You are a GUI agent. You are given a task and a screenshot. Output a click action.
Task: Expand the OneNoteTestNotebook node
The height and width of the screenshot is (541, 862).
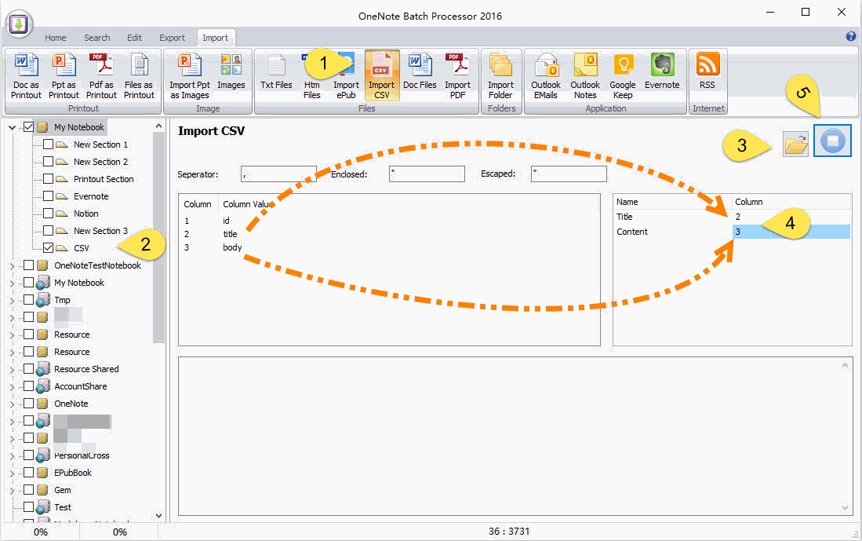[12, 265]
